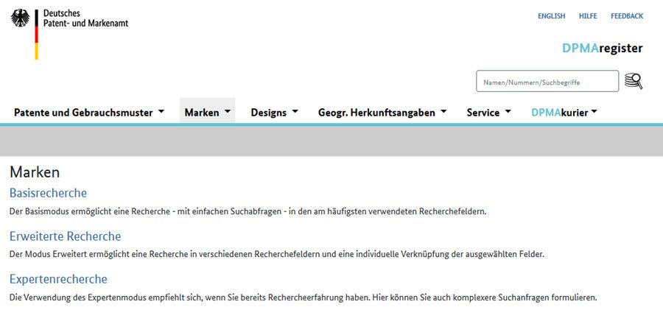The width and height of the screenshot is (663, 310).
Task: Open the Expertenrecherche link
Action: click(58, 279)
